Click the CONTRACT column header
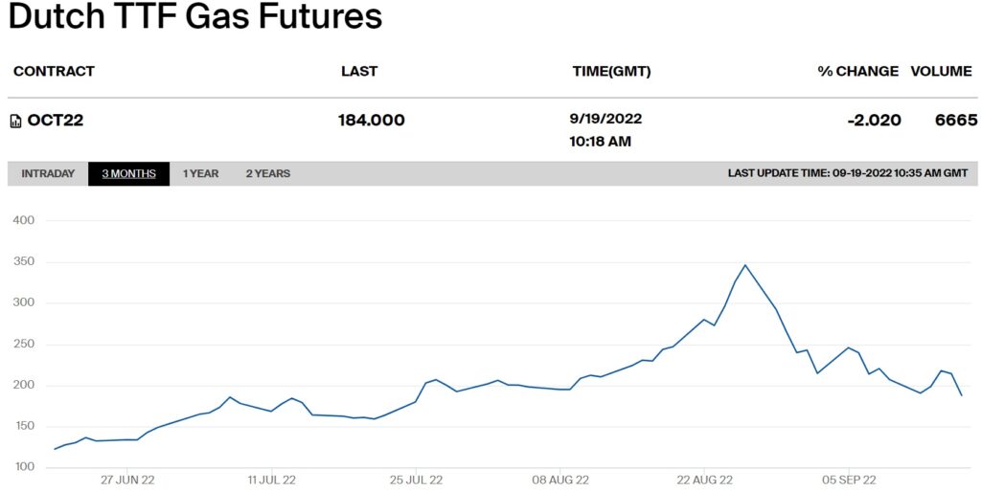Image resolution: width=981 pixels, height=492 pixels. tap(54, 72)
